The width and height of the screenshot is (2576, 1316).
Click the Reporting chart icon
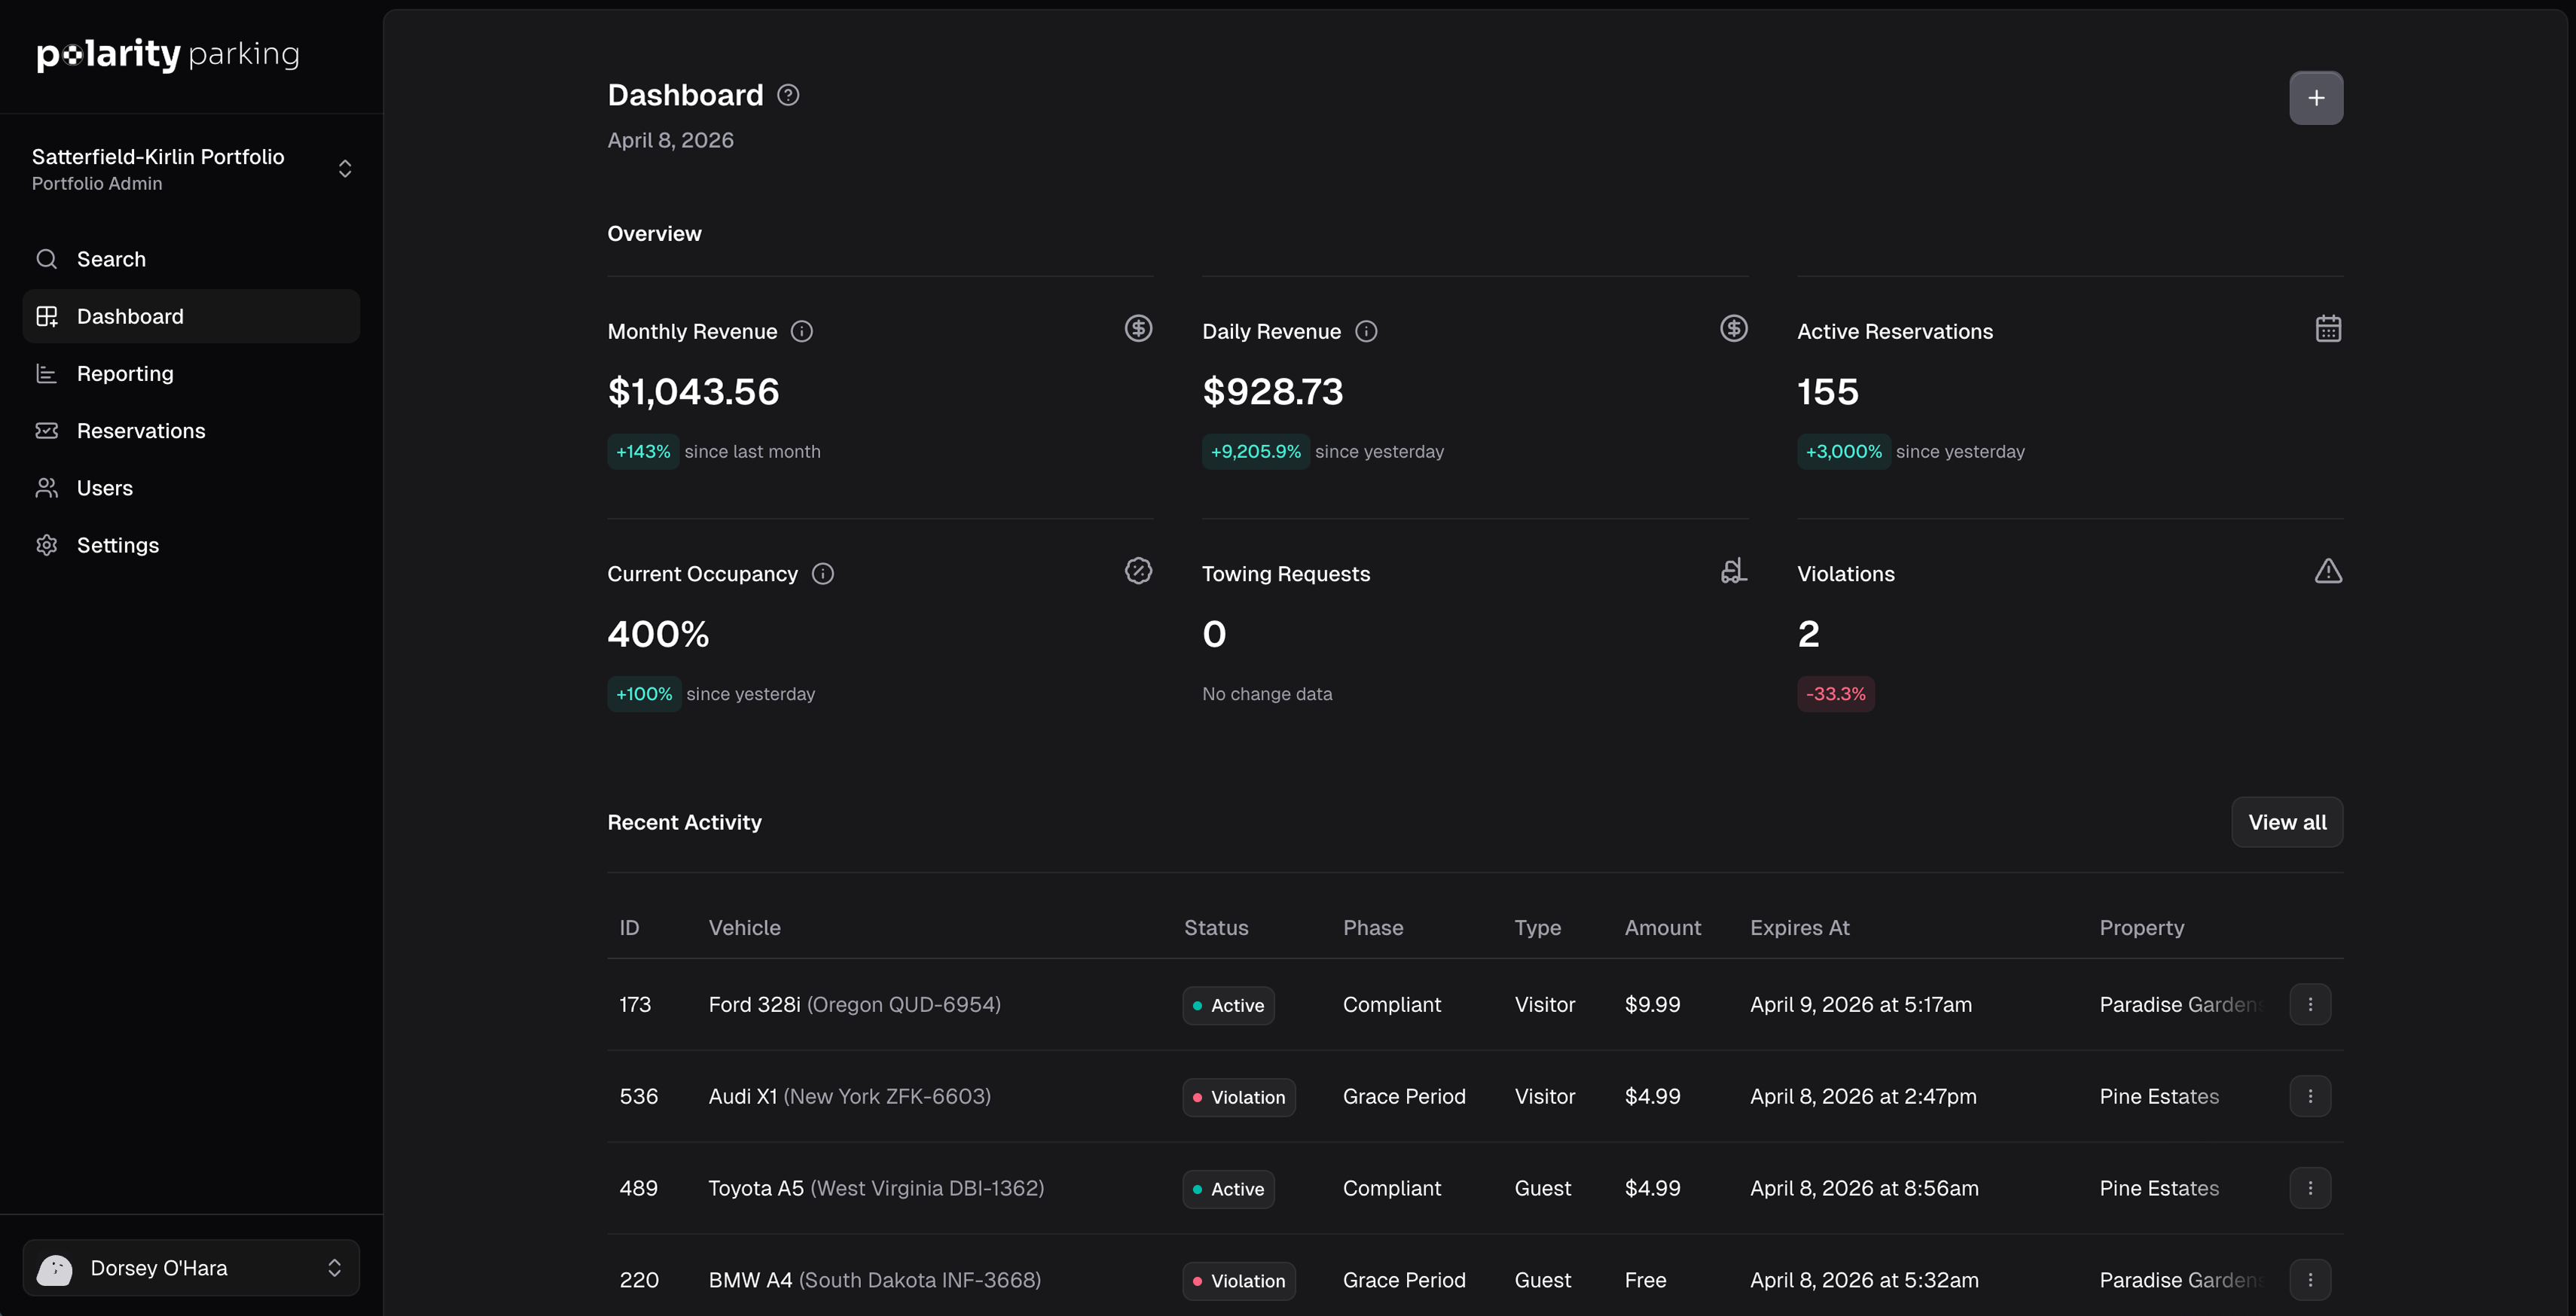click(47, 373)
